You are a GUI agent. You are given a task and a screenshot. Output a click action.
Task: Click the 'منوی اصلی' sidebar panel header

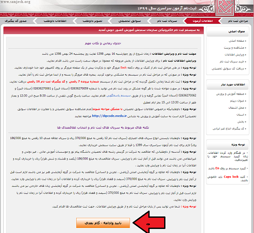[228, 31]
